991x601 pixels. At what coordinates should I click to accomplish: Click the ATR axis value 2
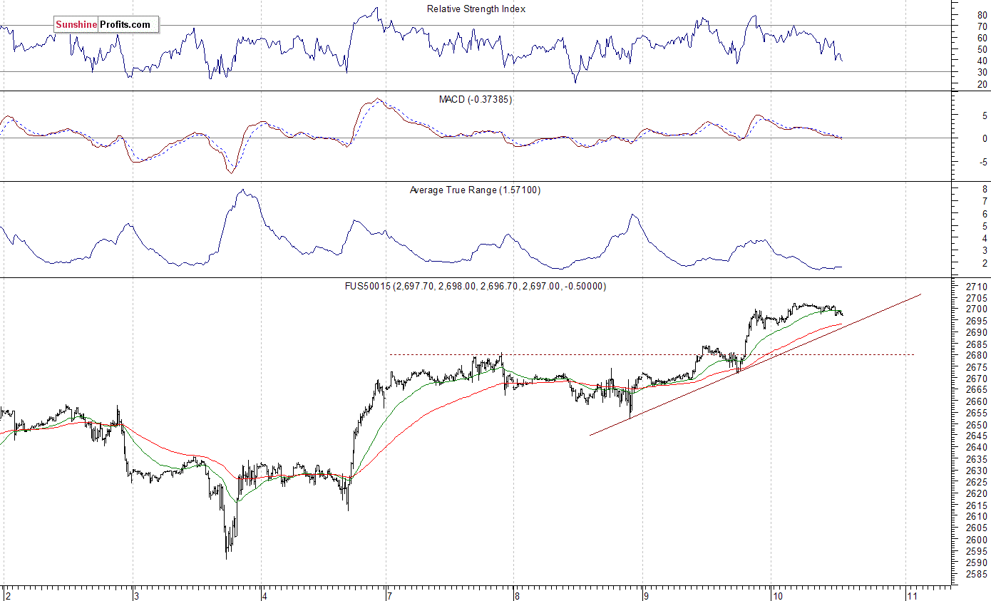coord(985,264)
